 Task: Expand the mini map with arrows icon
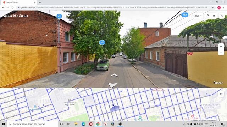221,94
